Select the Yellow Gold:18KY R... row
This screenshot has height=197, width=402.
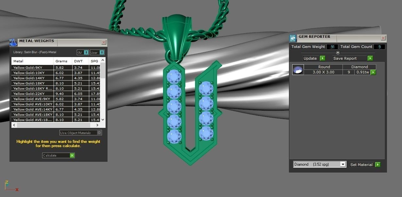[x=56, y=88]
